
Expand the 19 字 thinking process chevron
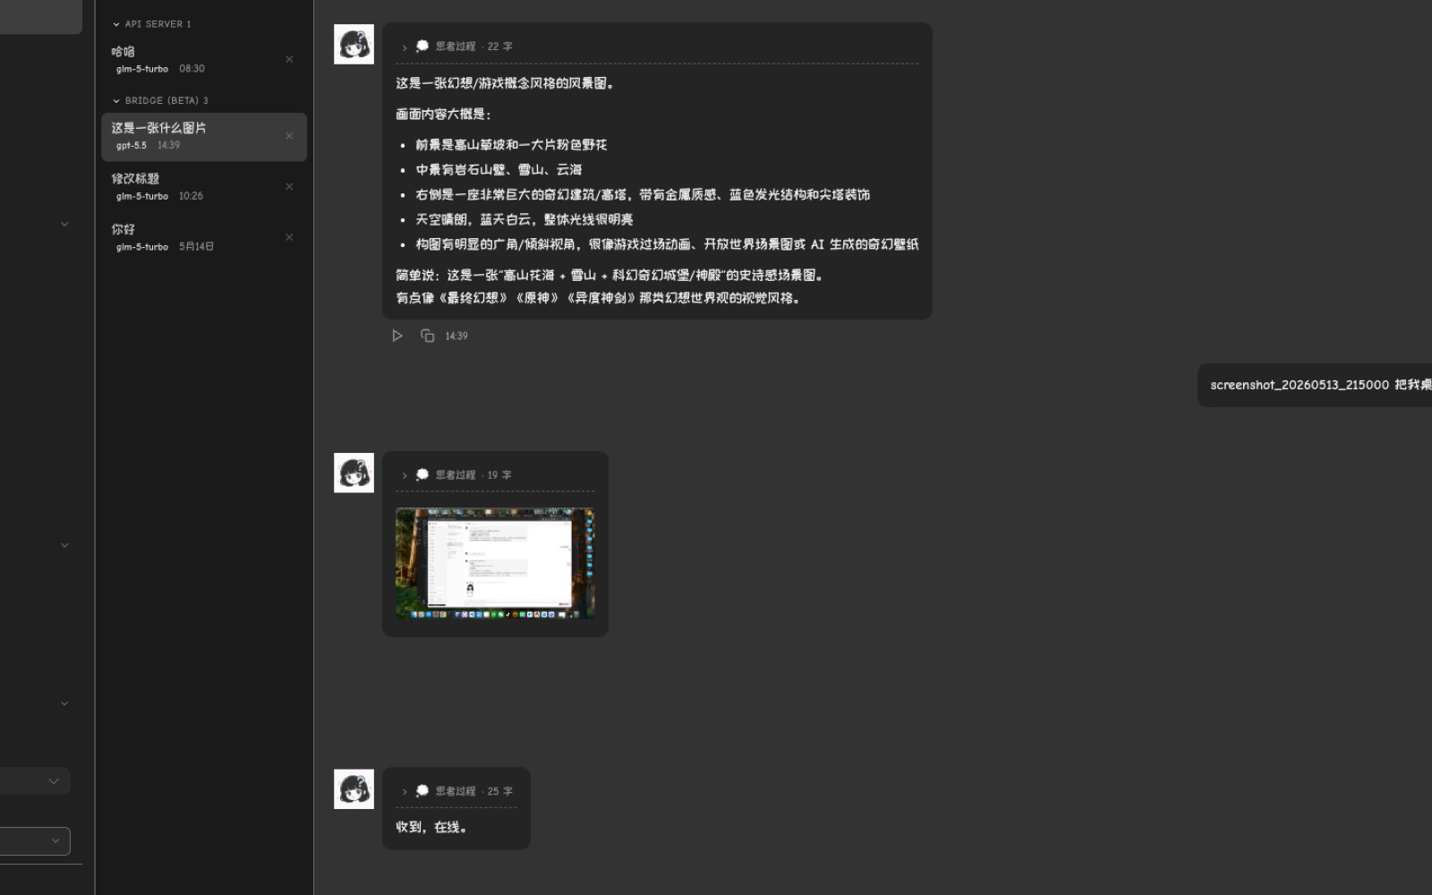pyautogui.click(x=405, y=475)
